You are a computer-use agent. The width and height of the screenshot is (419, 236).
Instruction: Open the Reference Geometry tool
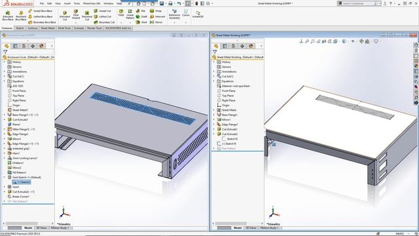(174, 14)
